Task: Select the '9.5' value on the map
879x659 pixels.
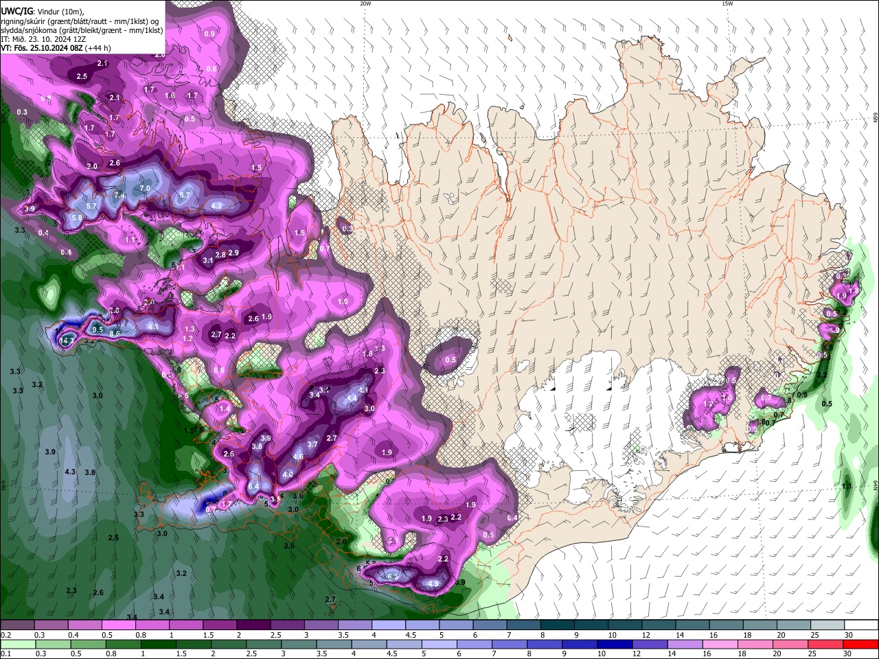Action: (98, 330)
